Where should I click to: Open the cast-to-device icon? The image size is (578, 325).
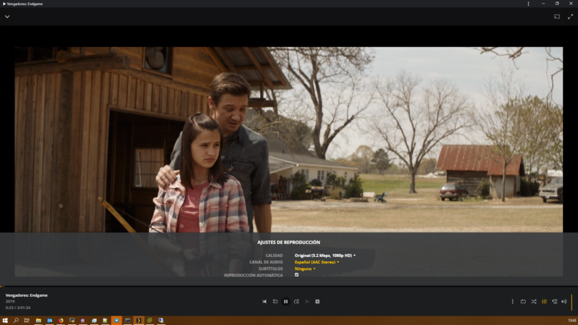(557, 17)
